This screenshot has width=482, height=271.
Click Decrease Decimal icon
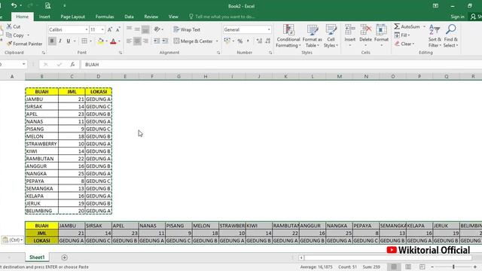268,41
